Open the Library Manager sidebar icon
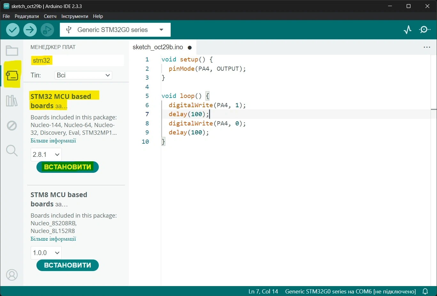The height and width of the screenshot is (296, 437). 12,101
